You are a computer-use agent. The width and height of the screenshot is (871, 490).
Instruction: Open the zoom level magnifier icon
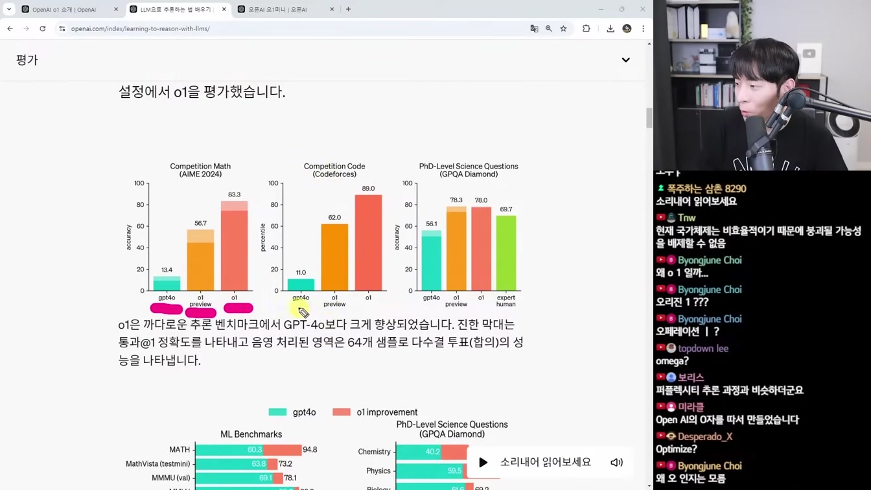549,29
